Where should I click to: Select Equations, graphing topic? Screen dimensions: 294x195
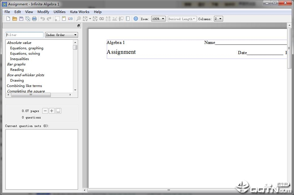point(27,48)
